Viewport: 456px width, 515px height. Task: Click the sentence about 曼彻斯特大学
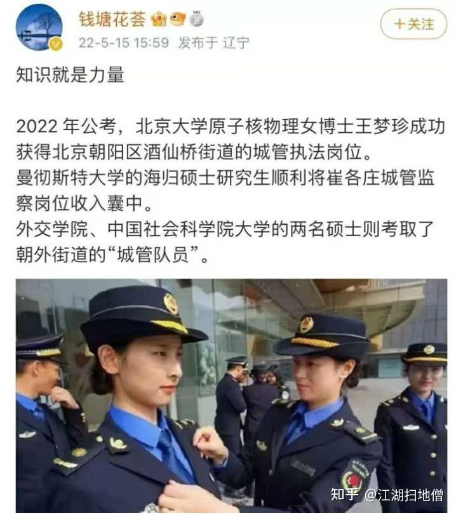tap(225, 191)
